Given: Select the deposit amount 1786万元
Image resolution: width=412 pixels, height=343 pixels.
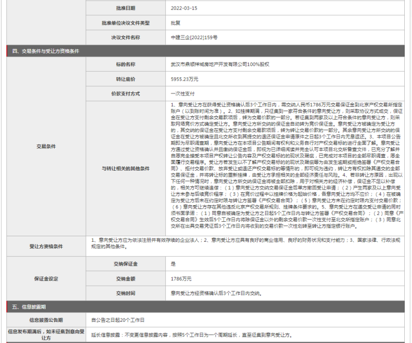Looking at the screenshot, I should [x=181, y=279].
